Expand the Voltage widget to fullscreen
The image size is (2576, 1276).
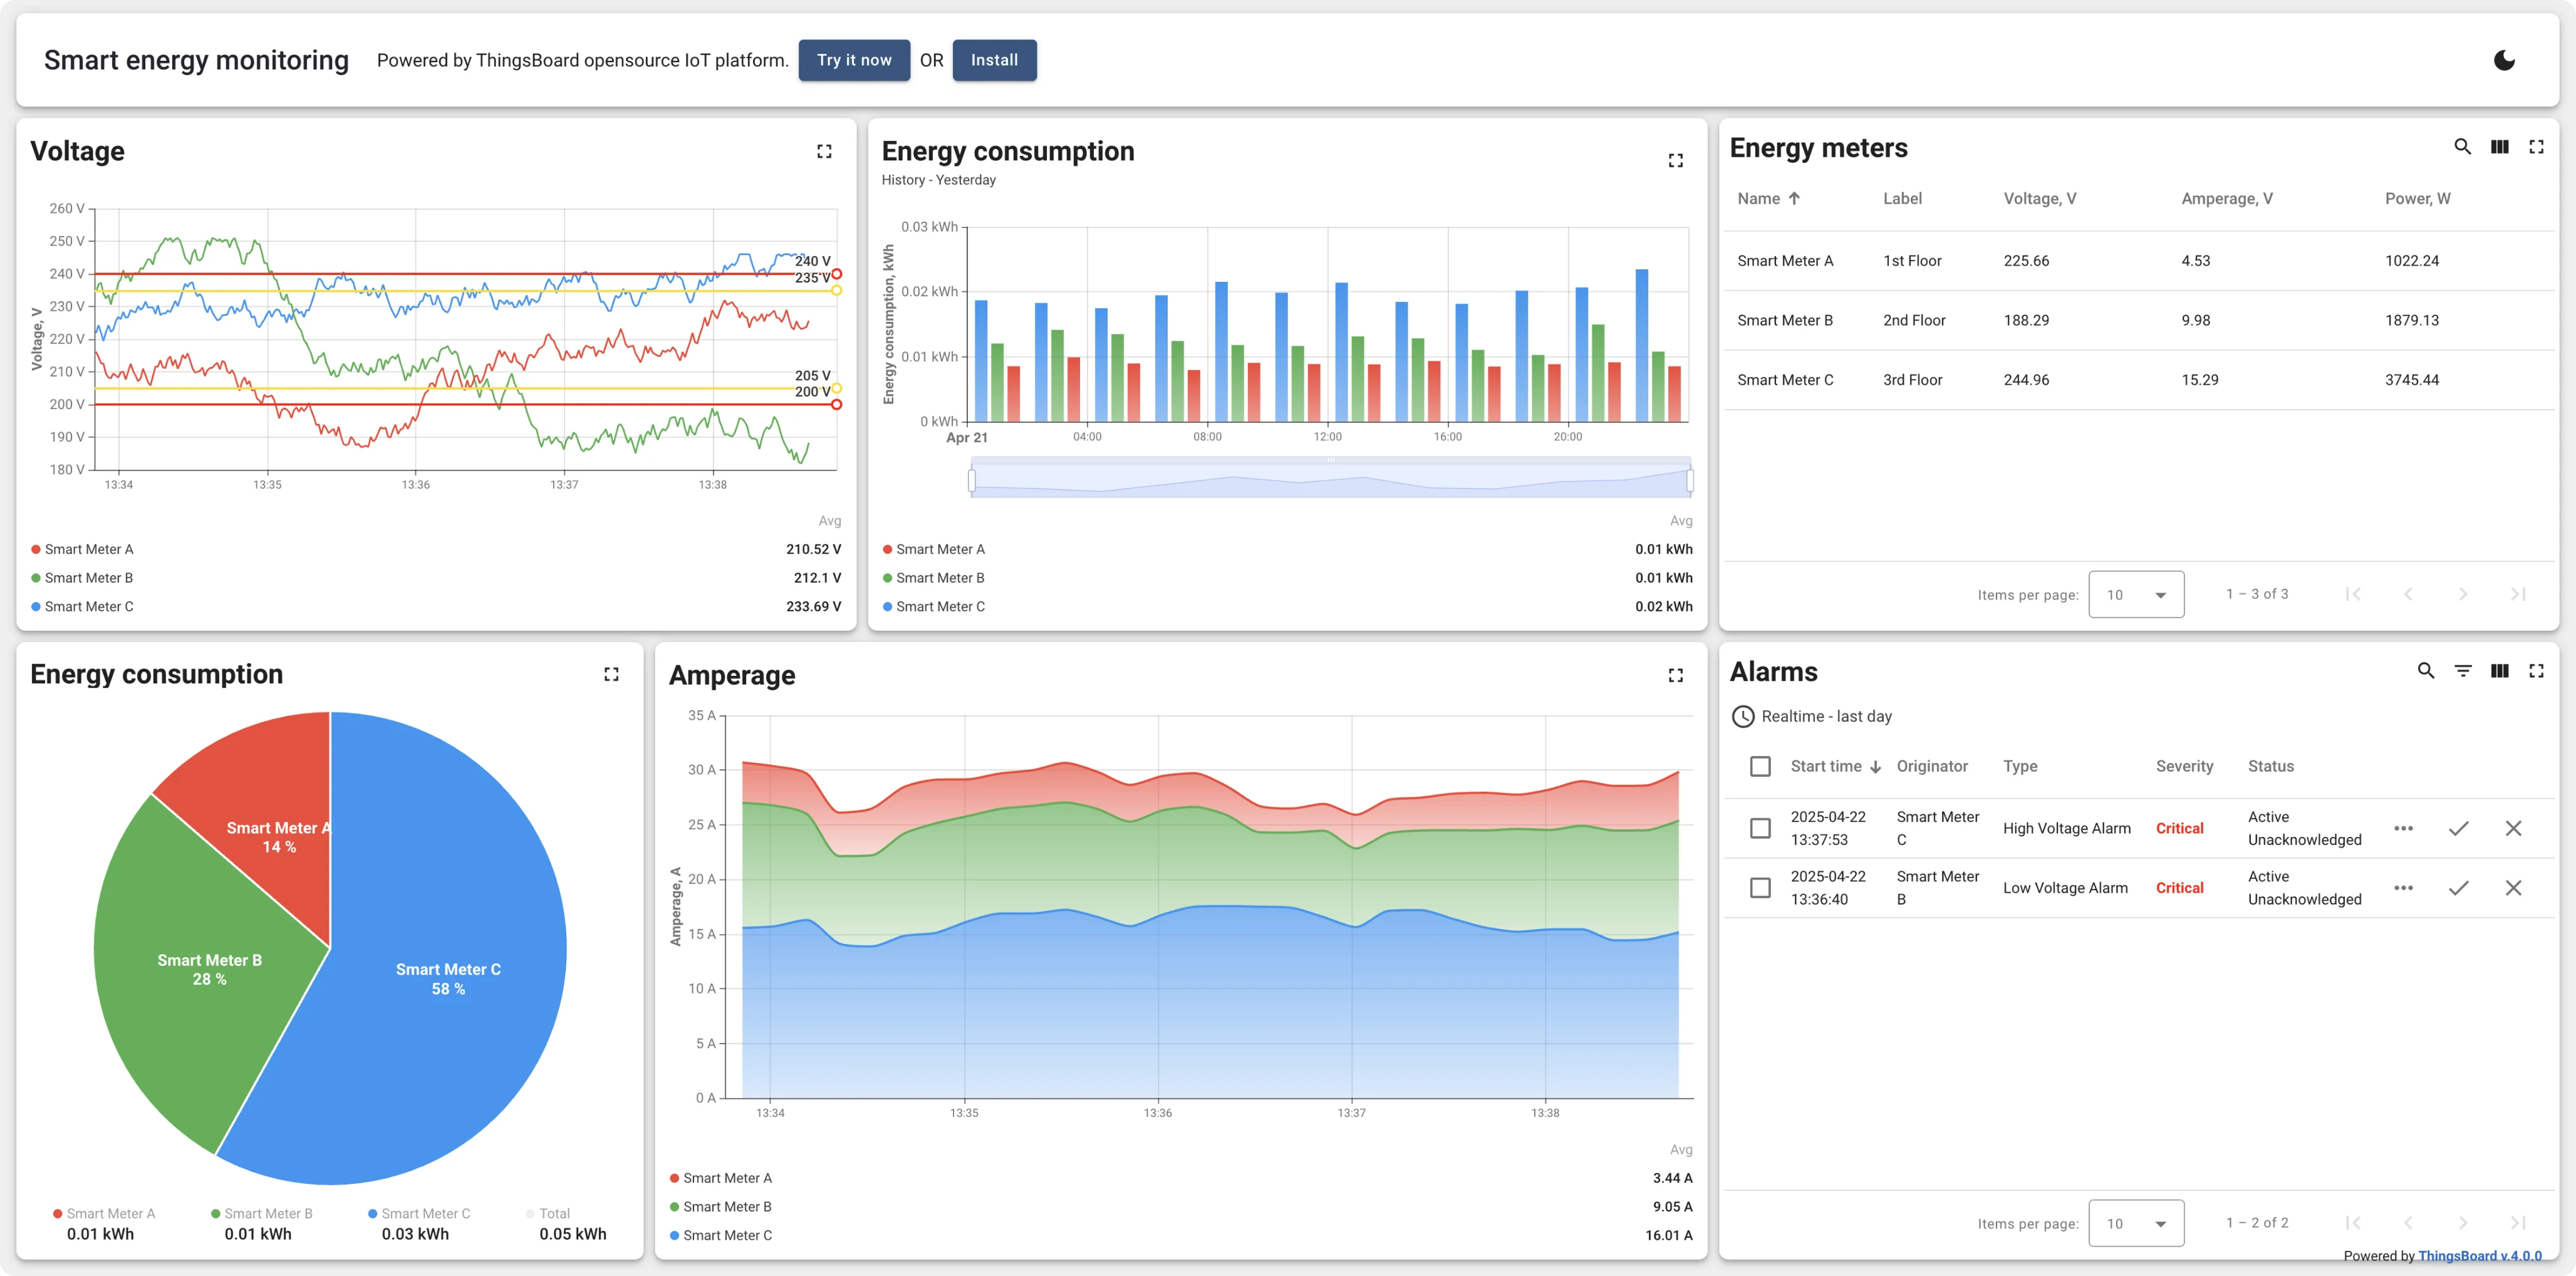coord(825,151)
